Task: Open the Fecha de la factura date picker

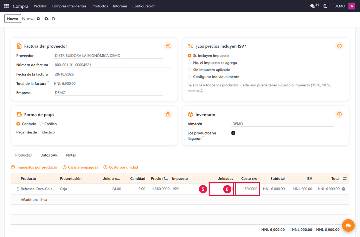Action: [x=113, y=74]
